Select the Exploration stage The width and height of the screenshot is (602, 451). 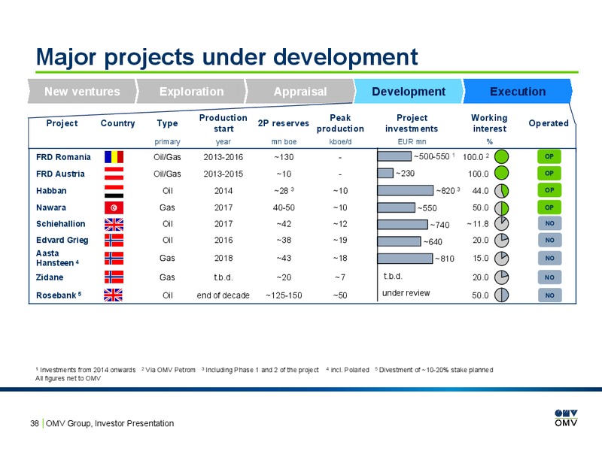click(x=191, y=91)
